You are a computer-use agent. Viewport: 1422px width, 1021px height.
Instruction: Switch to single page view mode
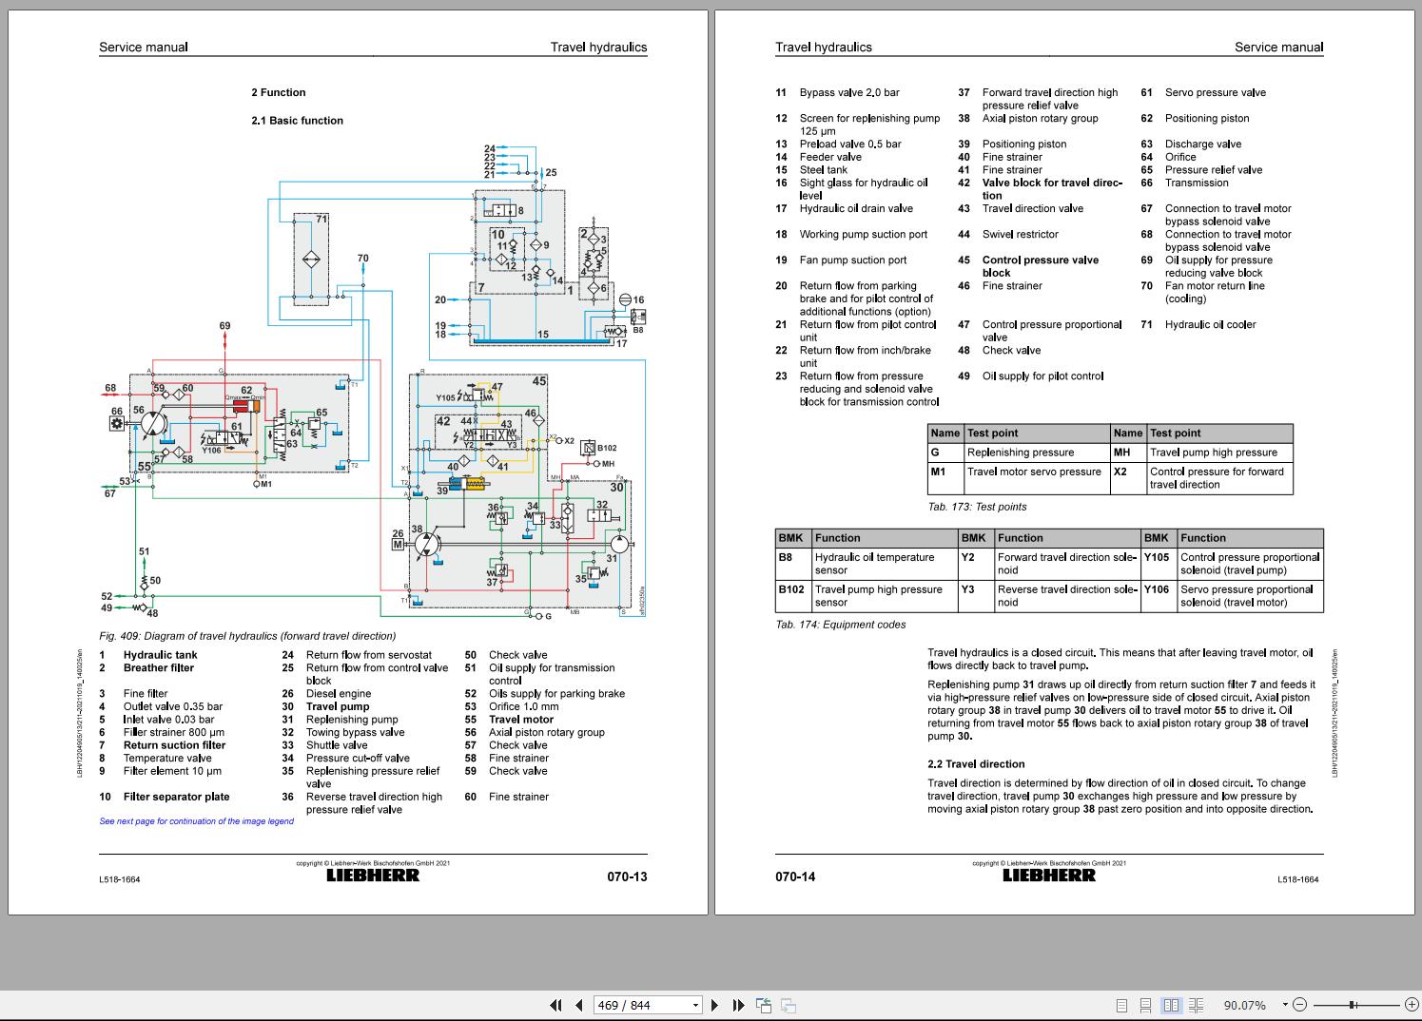[x=1121, y=1005]
